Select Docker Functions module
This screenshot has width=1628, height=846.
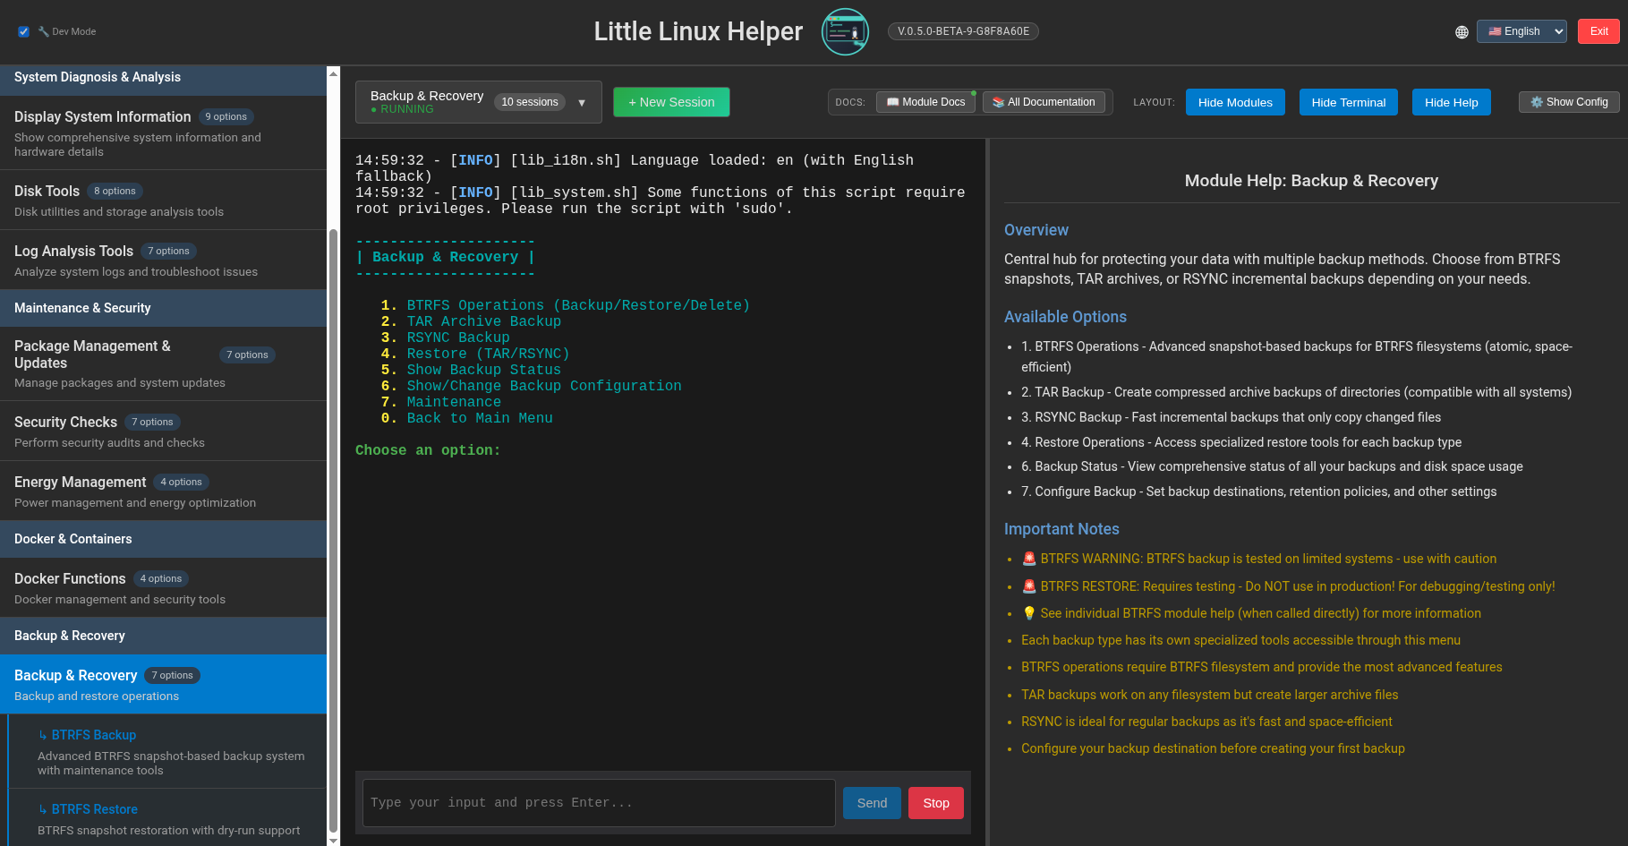tap(163, 587)
